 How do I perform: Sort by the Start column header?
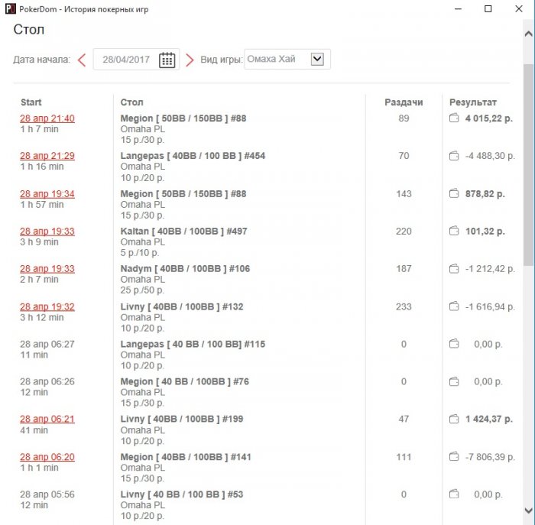click(31, 102)
